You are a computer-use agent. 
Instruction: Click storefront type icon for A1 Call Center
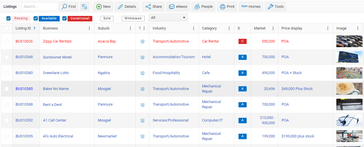(142, 120)
